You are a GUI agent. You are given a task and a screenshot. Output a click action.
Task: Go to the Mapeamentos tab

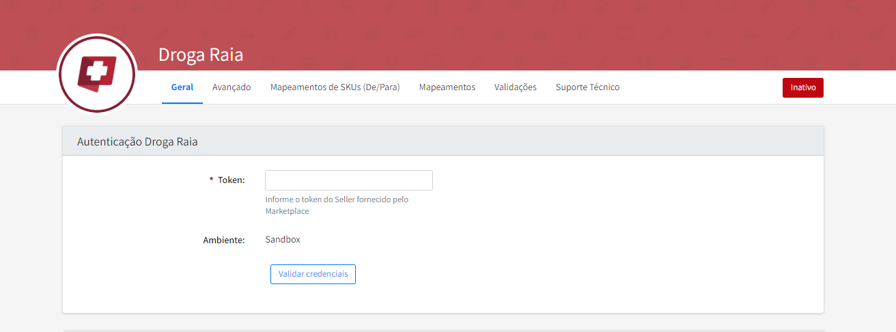tap(447, 87)
